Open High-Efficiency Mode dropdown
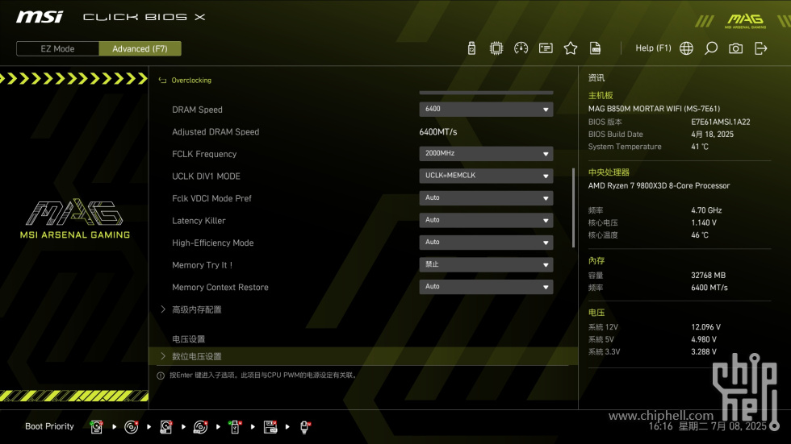The height and width of the screenshot is (444, 791). click(x=486, y=242)
